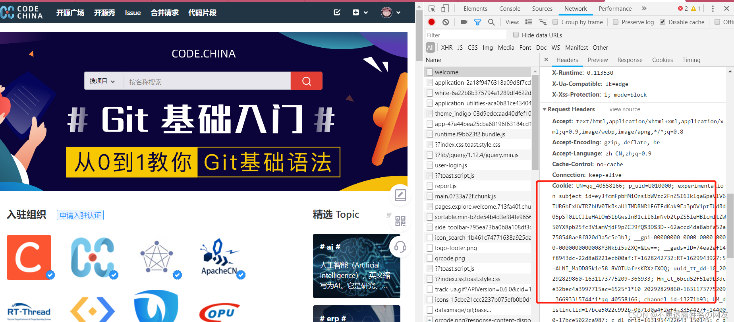Click the Git 基础入门 banner
The width and height of the screenshot is (734, 322).
coord(203,111)
